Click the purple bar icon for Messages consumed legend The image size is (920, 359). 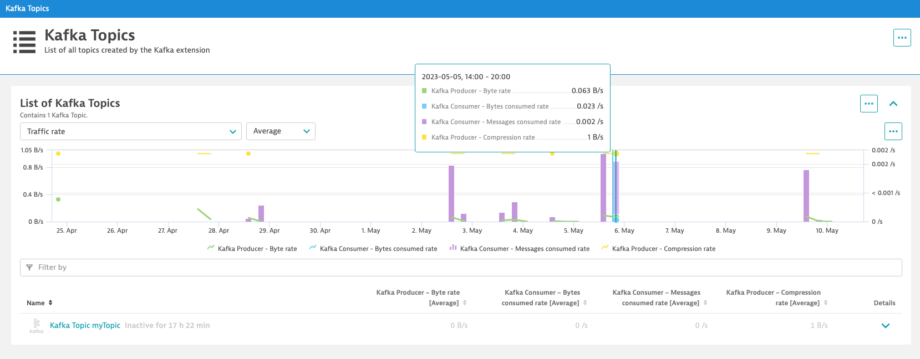tap(453, 248)
